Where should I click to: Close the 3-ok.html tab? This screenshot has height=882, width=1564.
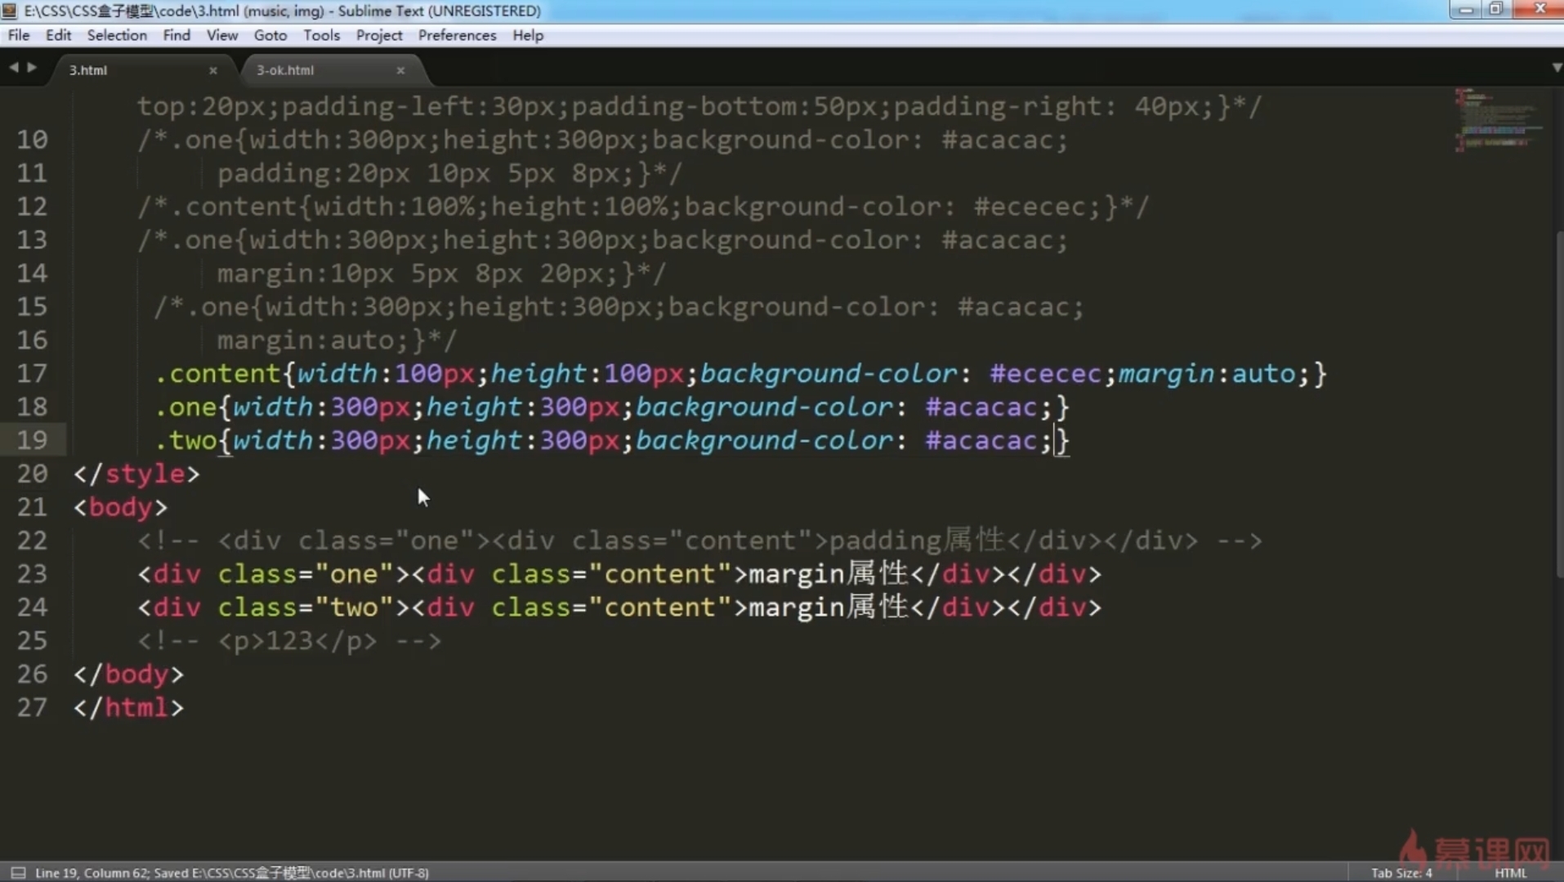400,71
